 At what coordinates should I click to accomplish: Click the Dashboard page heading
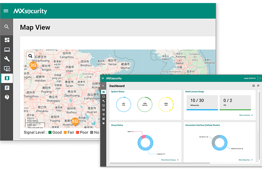tap(117, 86)
